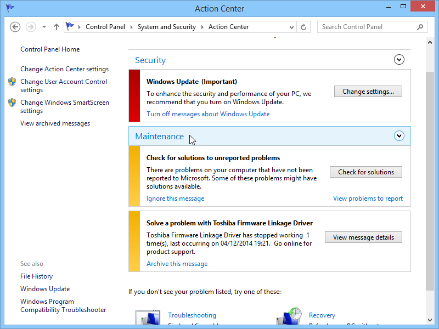Viewport: 439px width, 329px height.
Task: Click the Action Center flag icon in title bar
Action: [x=10, y=8]
